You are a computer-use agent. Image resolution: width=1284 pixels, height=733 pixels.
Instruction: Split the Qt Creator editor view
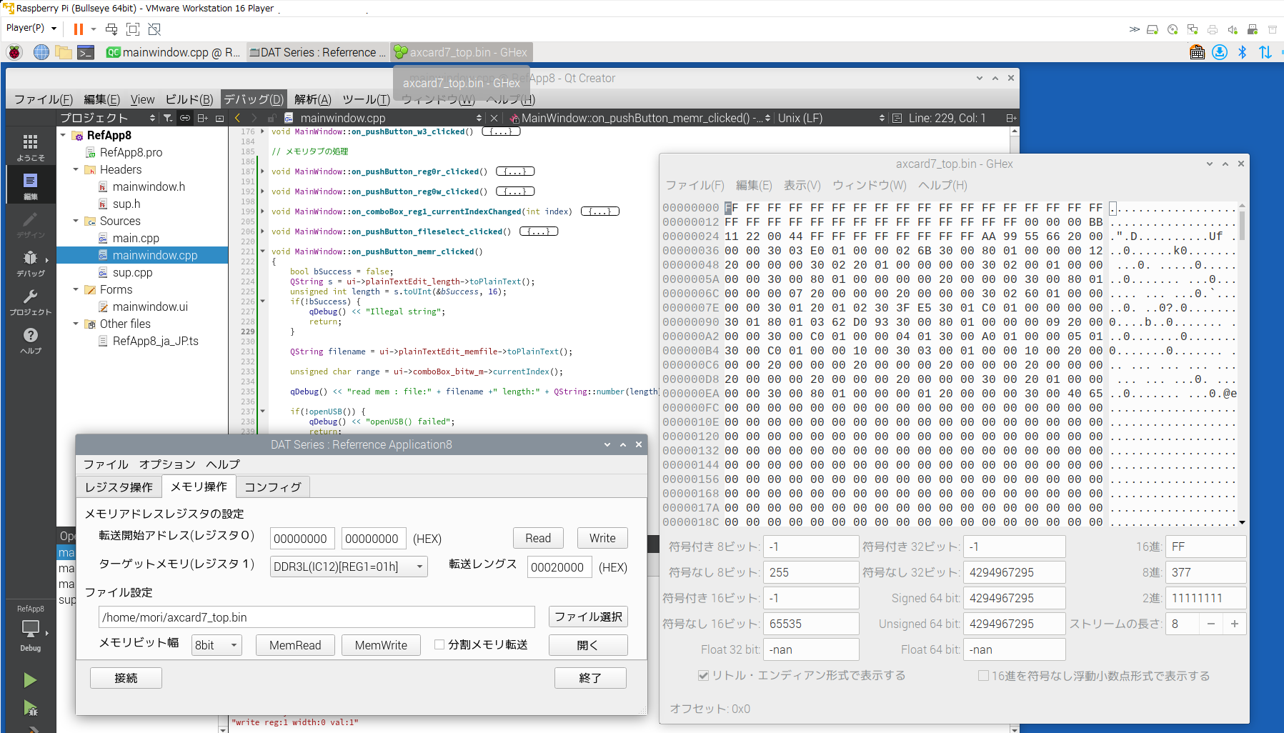click(1011, 118)
